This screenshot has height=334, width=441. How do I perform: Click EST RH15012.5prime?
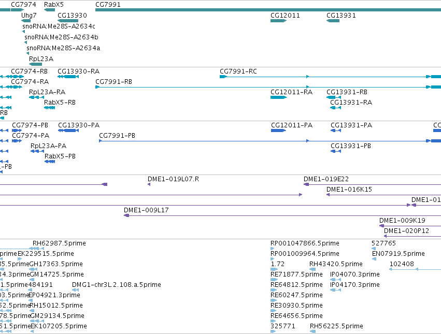point(56,306)
